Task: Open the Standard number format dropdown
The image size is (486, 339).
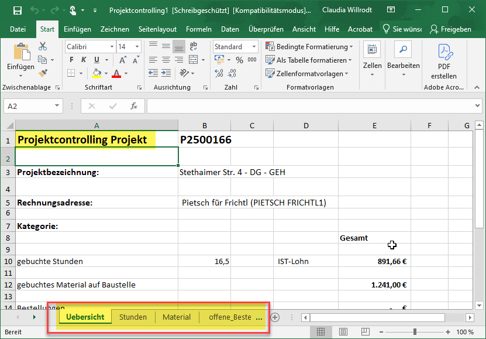Action: click(x=254, y=46)
